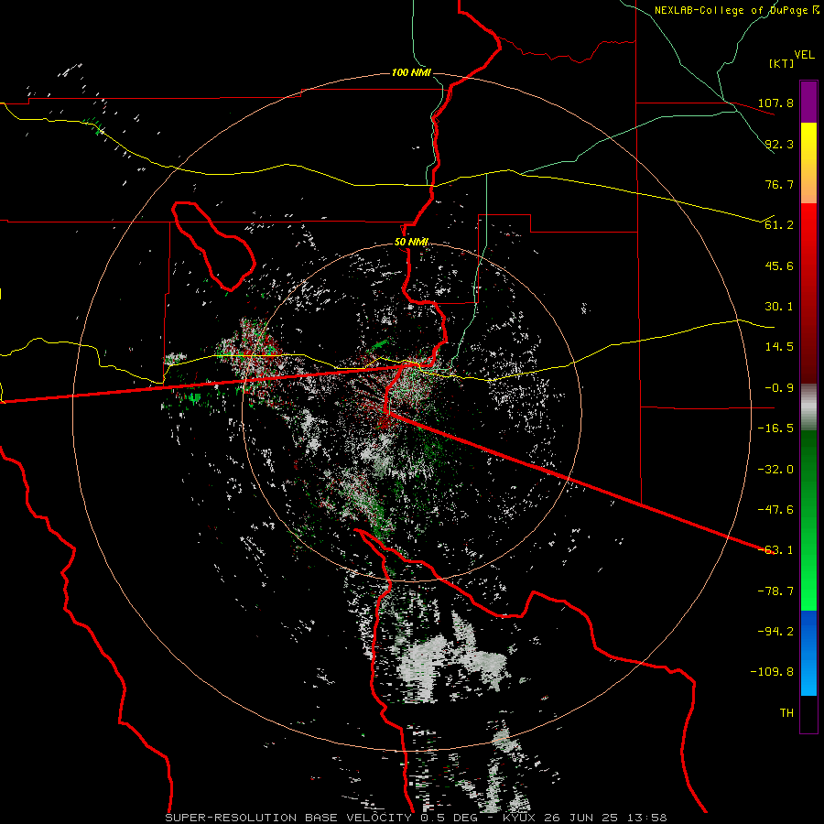This screenshot has width=824, height=824.
Task: Select the -16.5 scale value
Action: [x=775, y=428]
